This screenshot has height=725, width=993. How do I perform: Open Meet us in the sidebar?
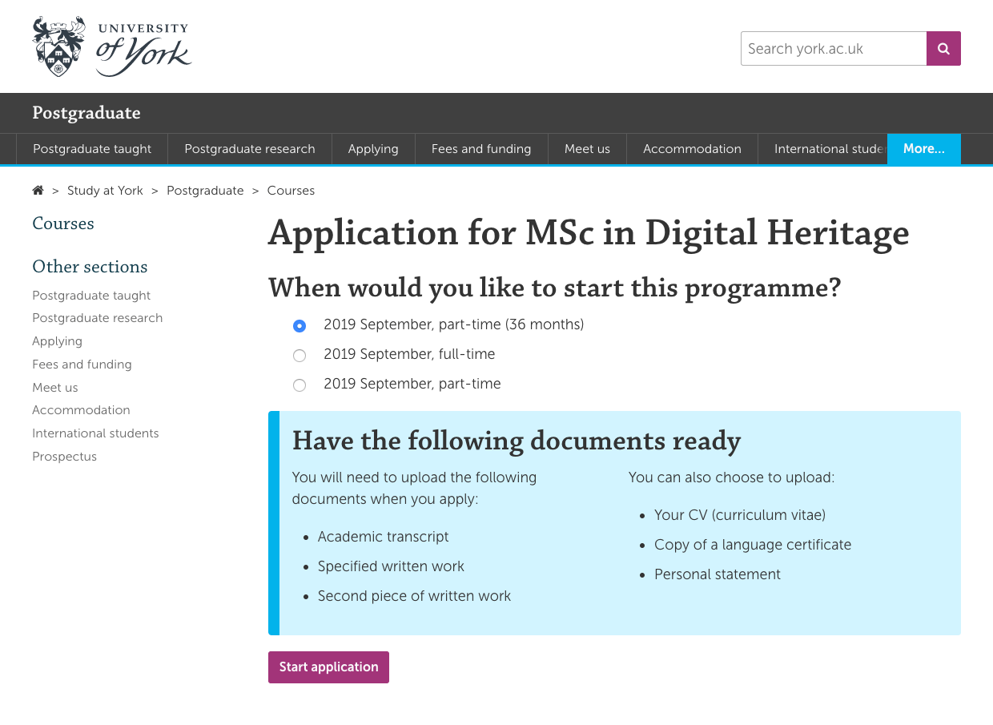coord(55,388)
